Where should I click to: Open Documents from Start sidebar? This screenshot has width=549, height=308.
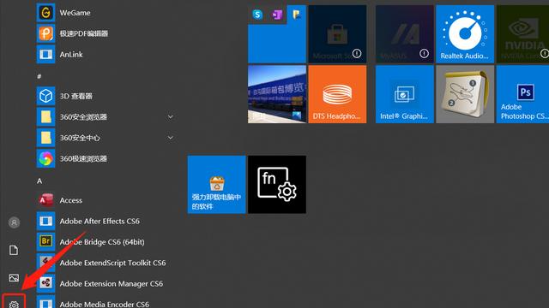click(14, 250)
